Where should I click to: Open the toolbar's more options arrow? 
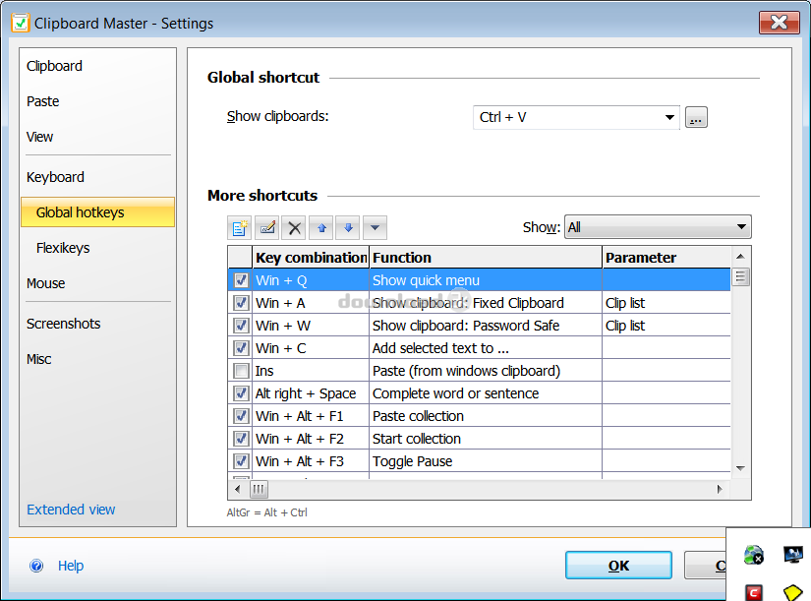374,228
